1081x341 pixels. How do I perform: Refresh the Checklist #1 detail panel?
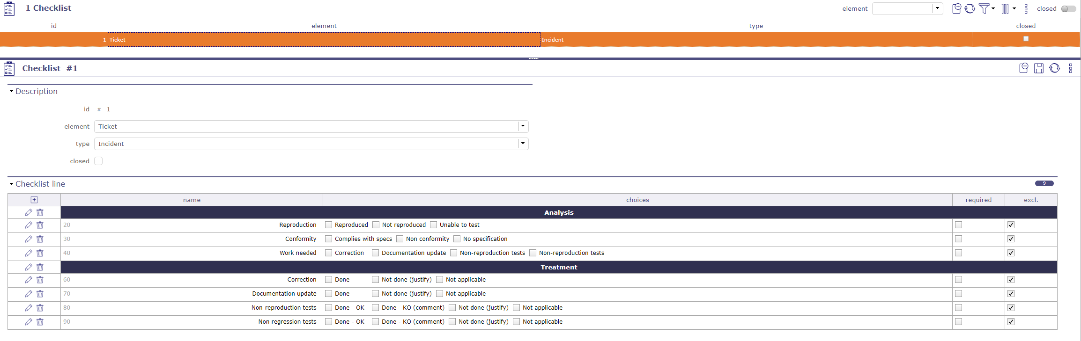(1054, 68)
